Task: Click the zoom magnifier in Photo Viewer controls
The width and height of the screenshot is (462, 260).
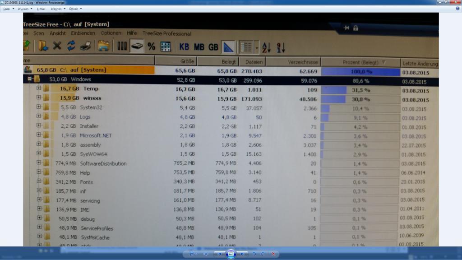Action: [x=192, y=254]
